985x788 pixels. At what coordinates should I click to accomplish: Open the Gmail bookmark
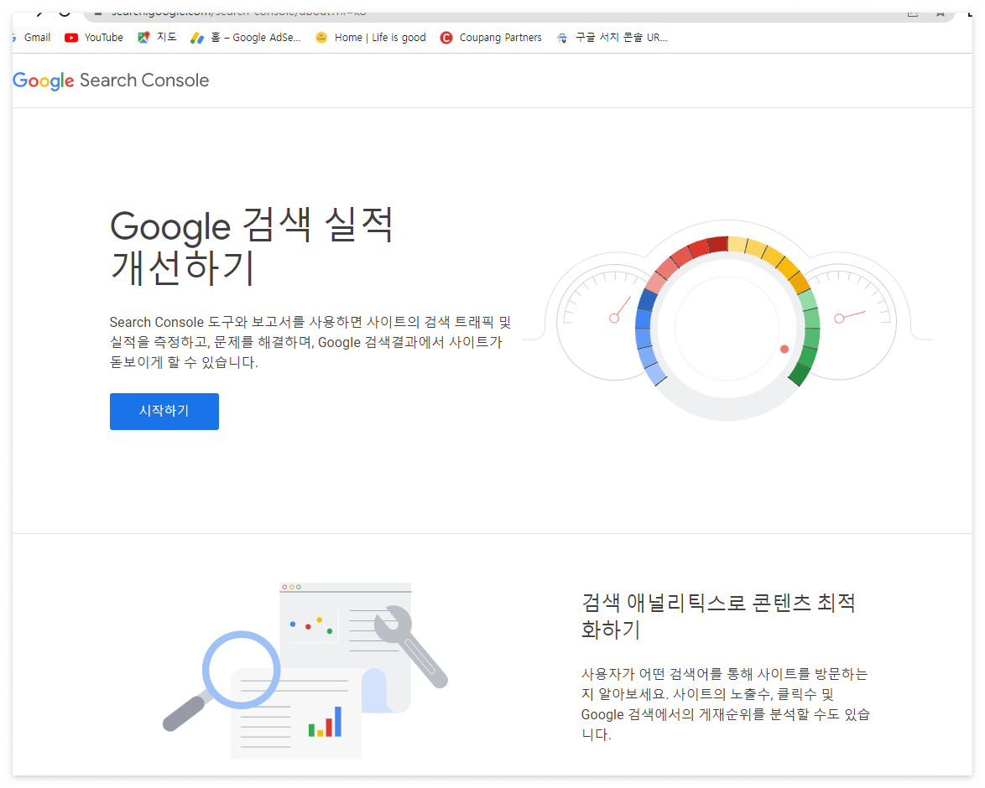point(31,38)
